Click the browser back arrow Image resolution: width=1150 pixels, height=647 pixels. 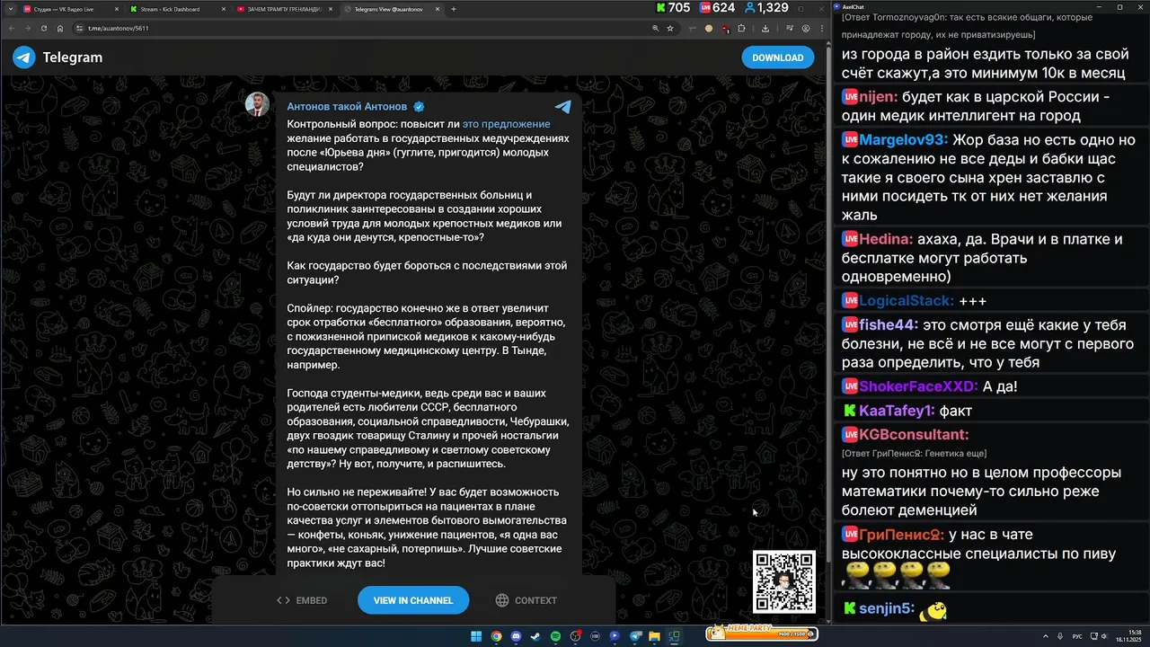(12, 28)
